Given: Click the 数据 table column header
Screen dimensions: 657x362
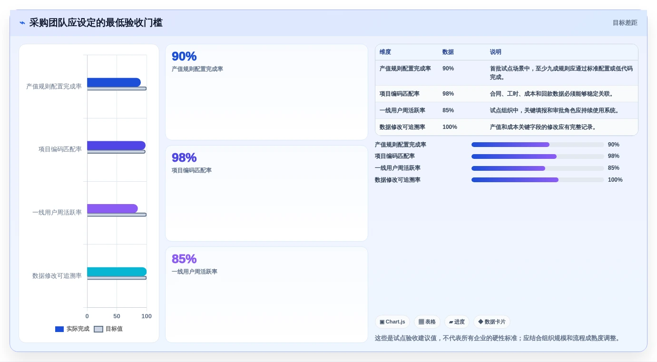Looking at the screenshot, I should [448, 52].
